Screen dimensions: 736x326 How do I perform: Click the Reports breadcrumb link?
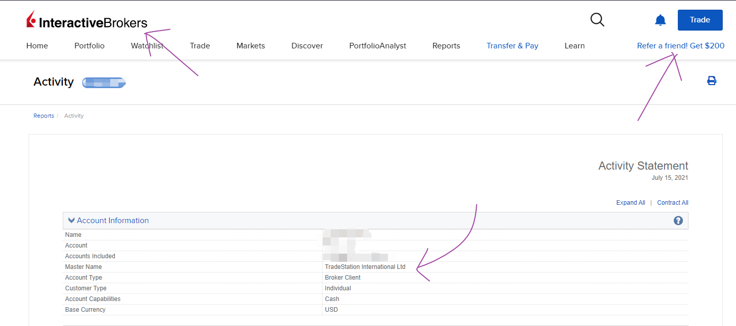coord(44,116)
